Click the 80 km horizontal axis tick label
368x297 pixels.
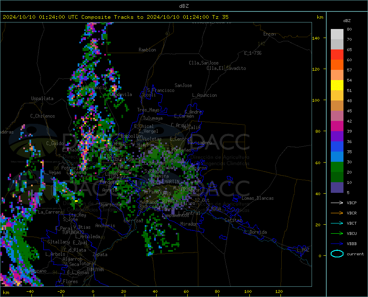pyautogui.click(x=217, y=291)
